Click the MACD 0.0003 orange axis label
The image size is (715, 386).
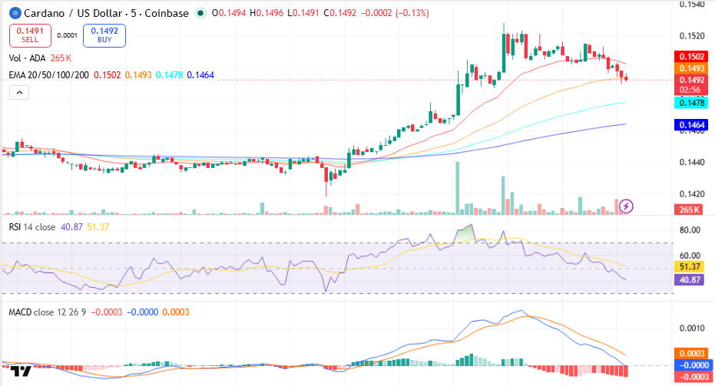tap(692, 354)
